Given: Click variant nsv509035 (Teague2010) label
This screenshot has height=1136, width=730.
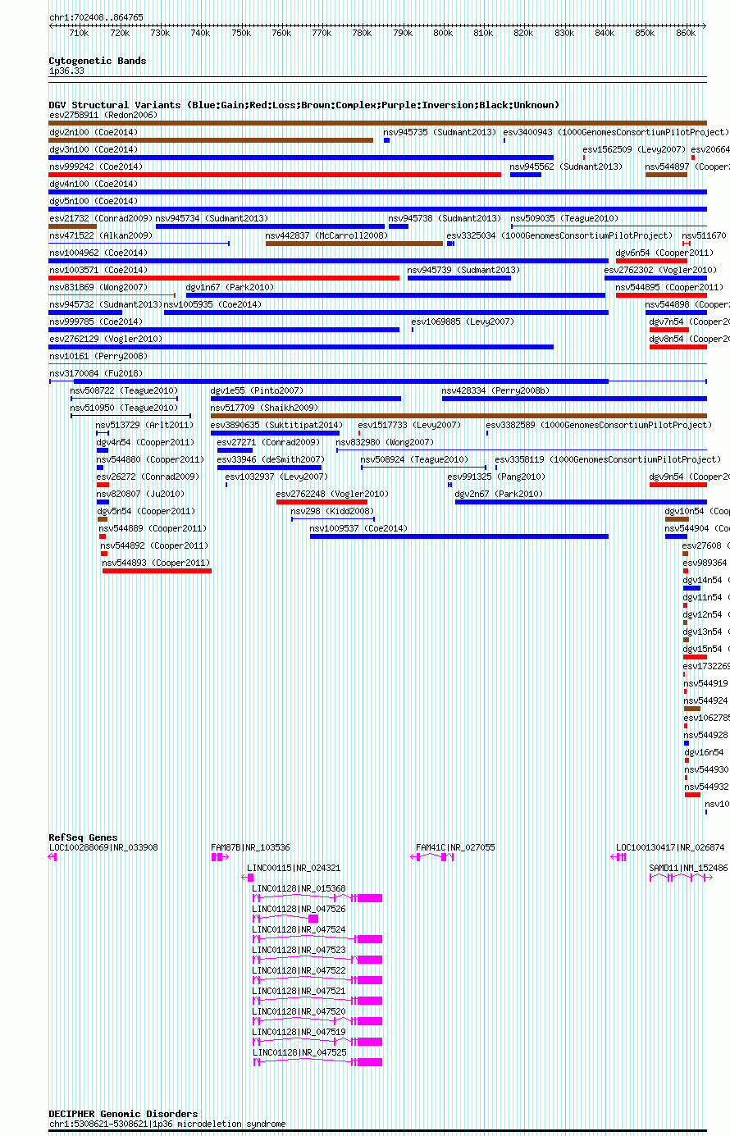Looking at the screenshot, I should [565, 219].
